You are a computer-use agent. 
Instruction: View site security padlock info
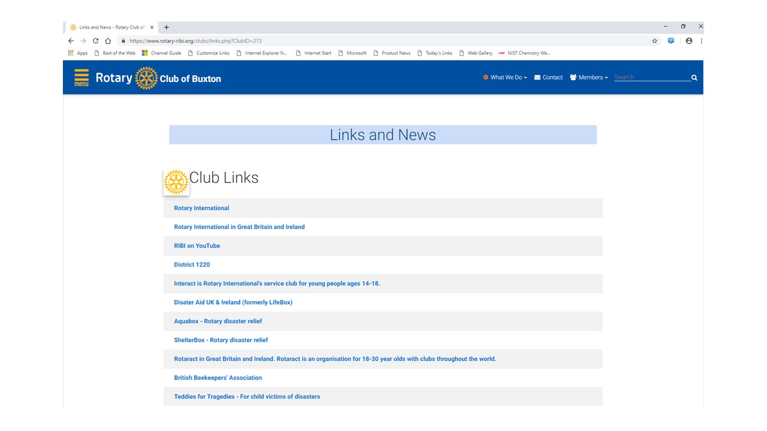(x=123, y=41)
